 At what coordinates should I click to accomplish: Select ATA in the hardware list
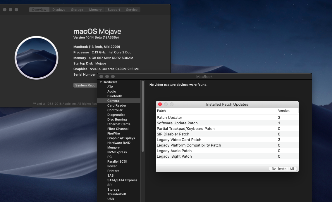tap(110, 87)
